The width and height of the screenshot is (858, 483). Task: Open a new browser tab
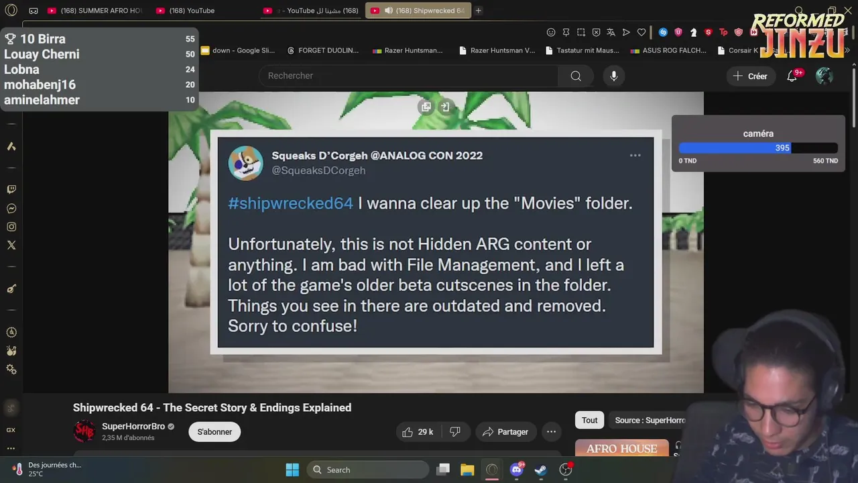[x=479, y=11]
